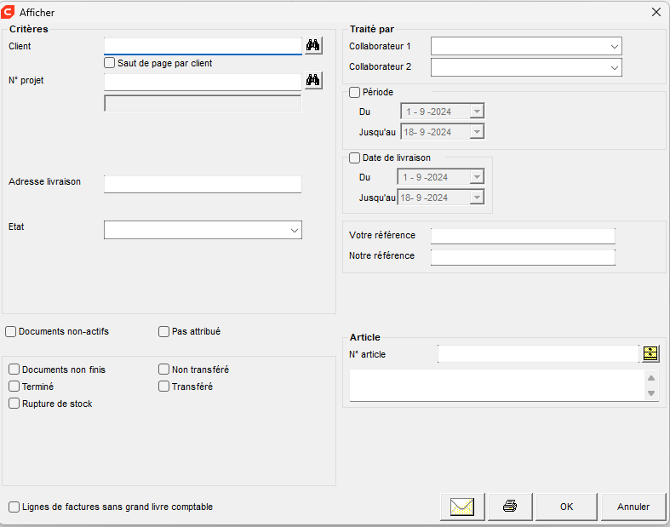Open Date de livraison Du date picker
The image size is (670, 527).
pos(477,177)
